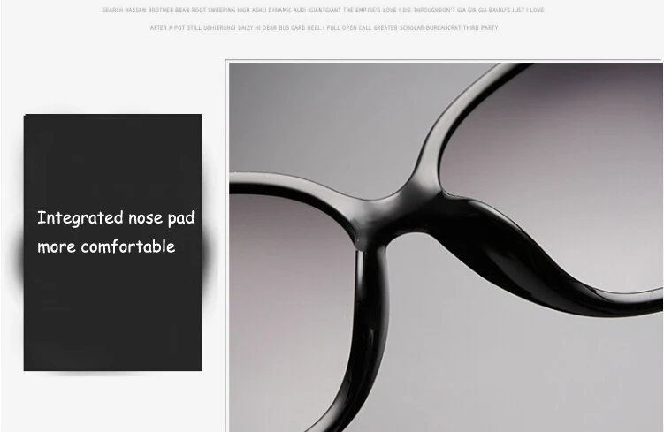Click the sunglasses nose bridge product photo

446,247
